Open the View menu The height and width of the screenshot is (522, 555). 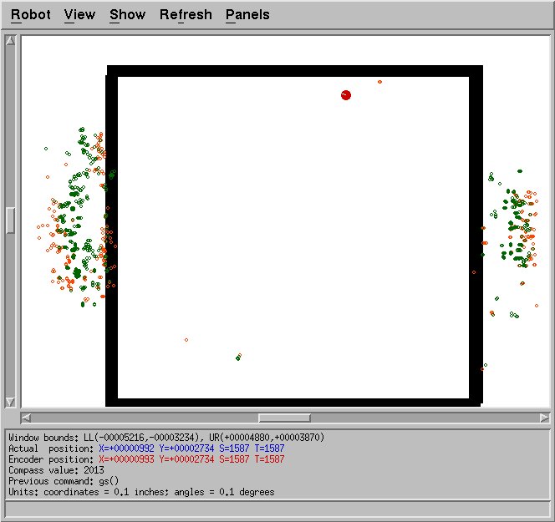pos(79,15)
